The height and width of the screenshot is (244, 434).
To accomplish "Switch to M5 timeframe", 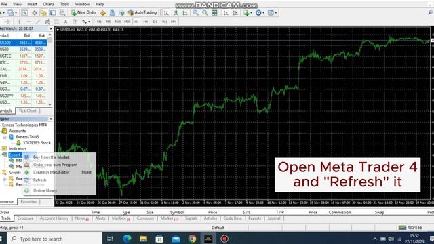I will (x=108, y=22).
